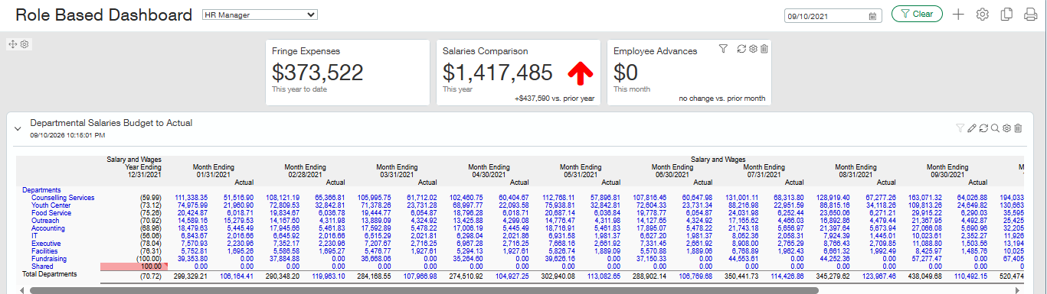Collapse Departmental Salaries Budget to Actual panel

18,128
